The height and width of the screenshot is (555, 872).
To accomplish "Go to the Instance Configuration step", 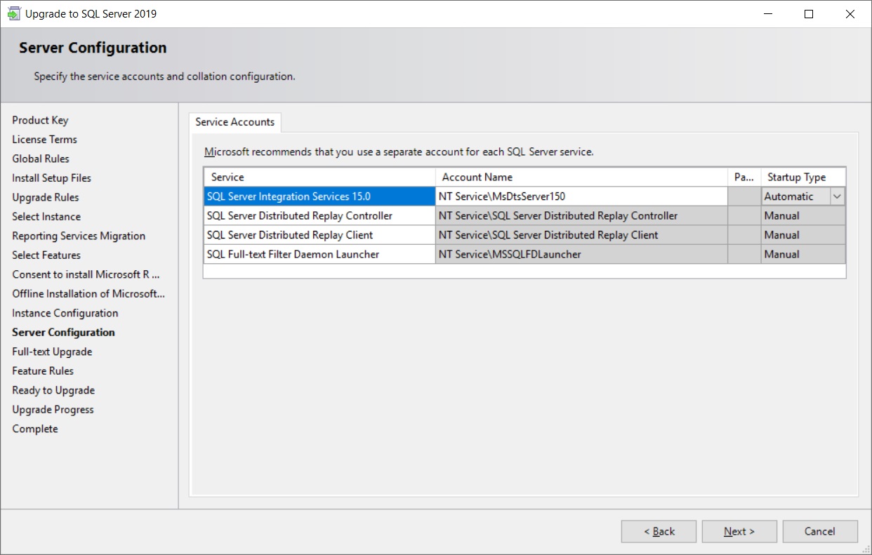I will (65, 313).
